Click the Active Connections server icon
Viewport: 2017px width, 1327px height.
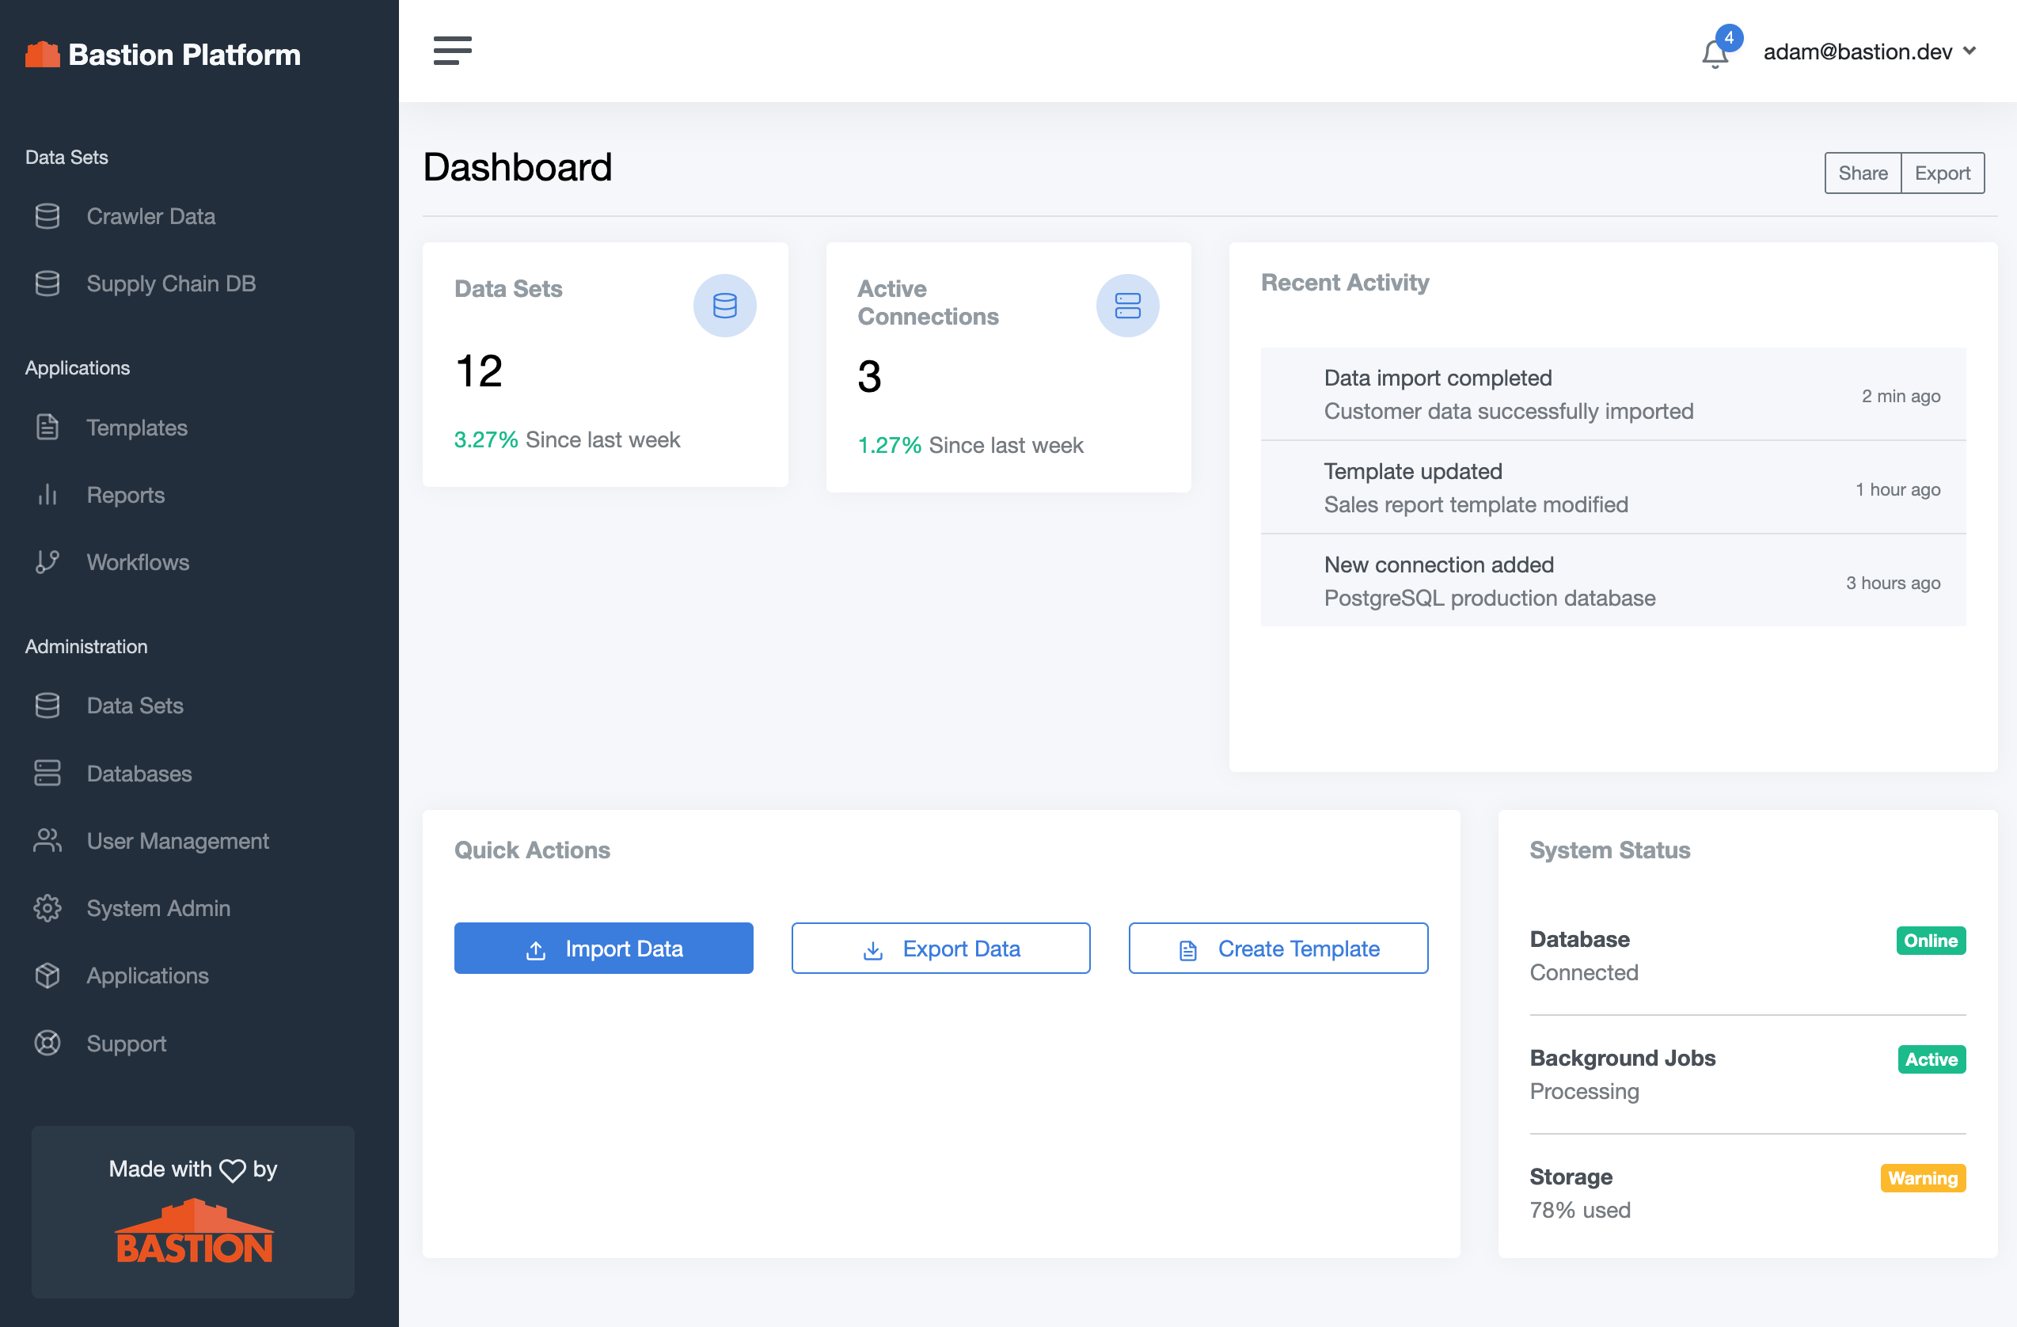(1127, 306)
